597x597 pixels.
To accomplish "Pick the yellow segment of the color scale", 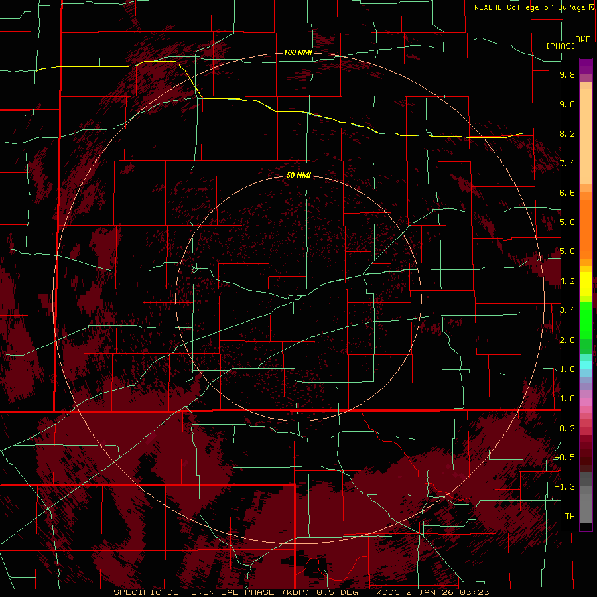I will tap(586, 284).
